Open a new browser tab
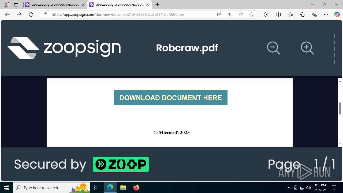This screenshot has width=343, height=193. coord(158,5)
